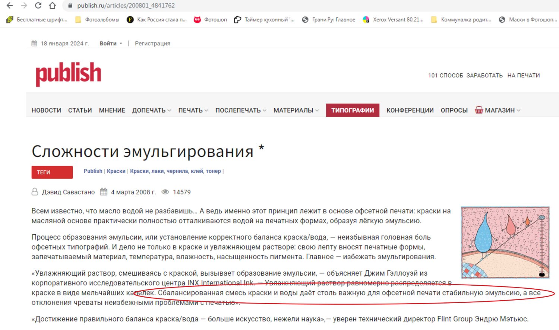
Task: Click the calendar icon beside 4 марта 2008
Action: pyautogui.click(x=104, y=192)
